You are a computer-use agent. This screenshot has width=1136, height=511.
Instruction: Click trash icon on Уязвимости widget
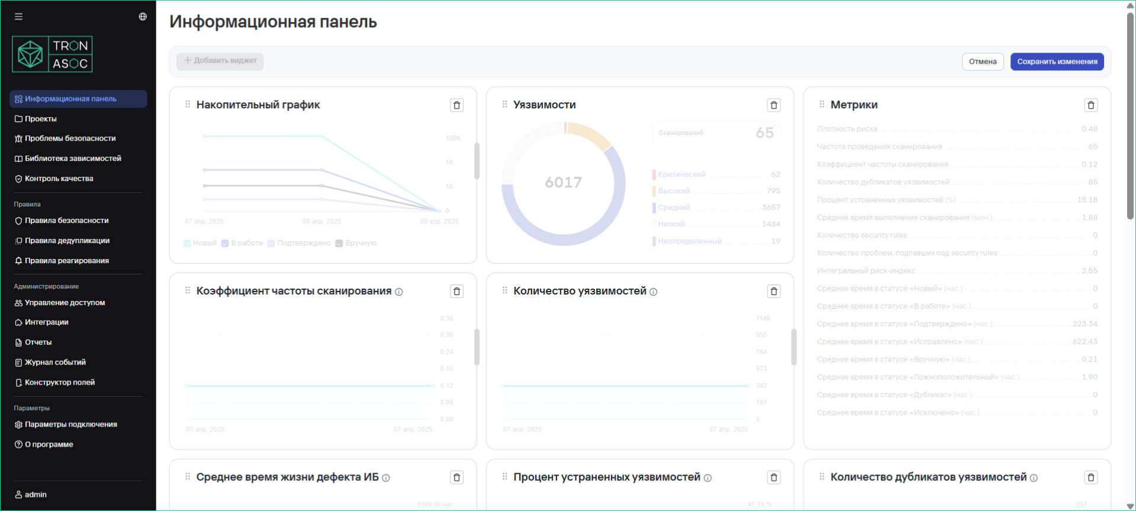[773, 105]
